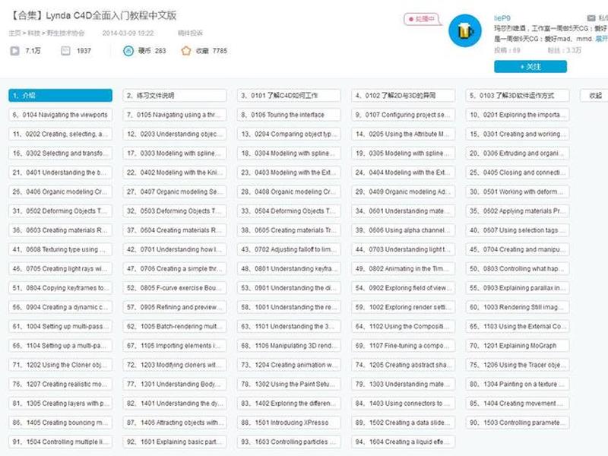Open episode 84 1403 Using connectors
This screenshot has height=456, width=608.
404,404
